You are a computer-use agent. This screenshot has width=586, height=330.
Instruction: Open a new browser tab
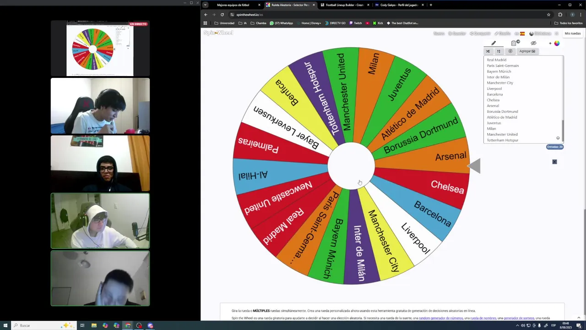[431, 5]
